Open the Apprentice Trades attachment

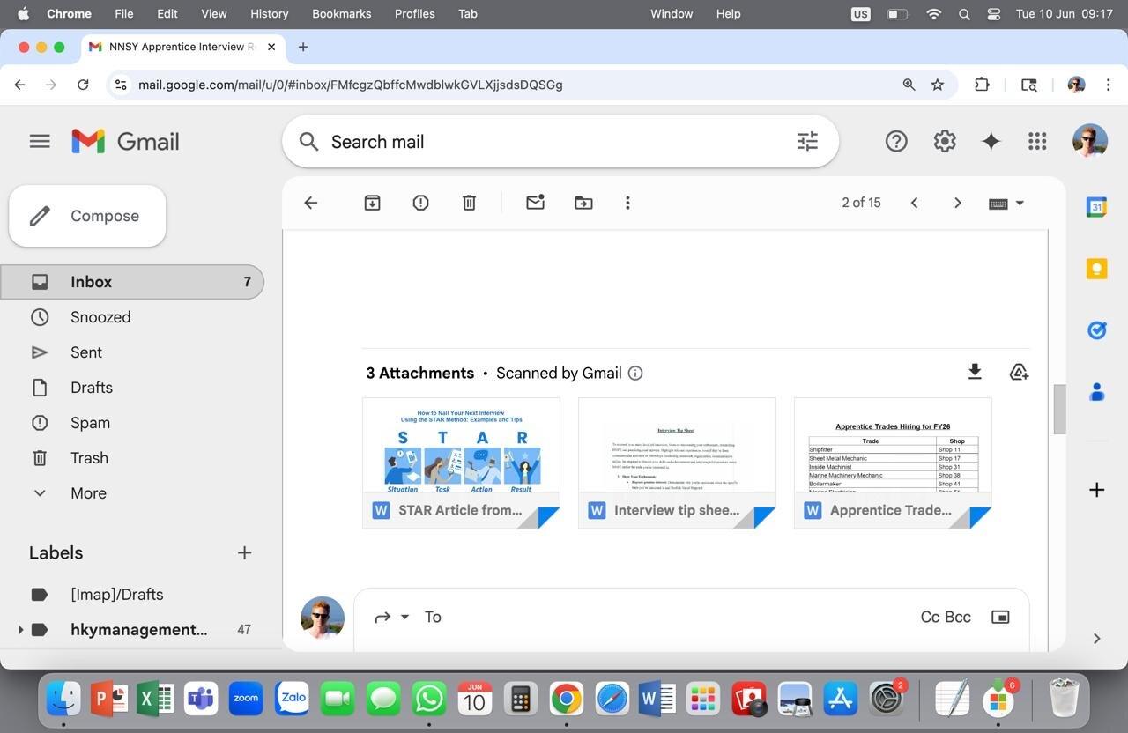tap(893, 463)
